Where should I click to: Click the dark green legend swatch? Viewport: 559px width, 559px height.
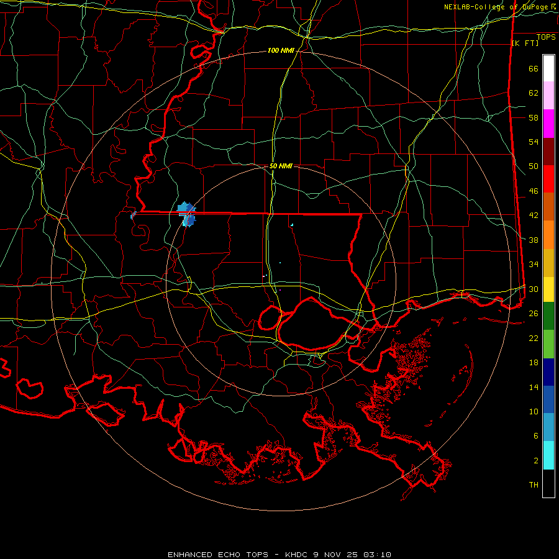548,316
